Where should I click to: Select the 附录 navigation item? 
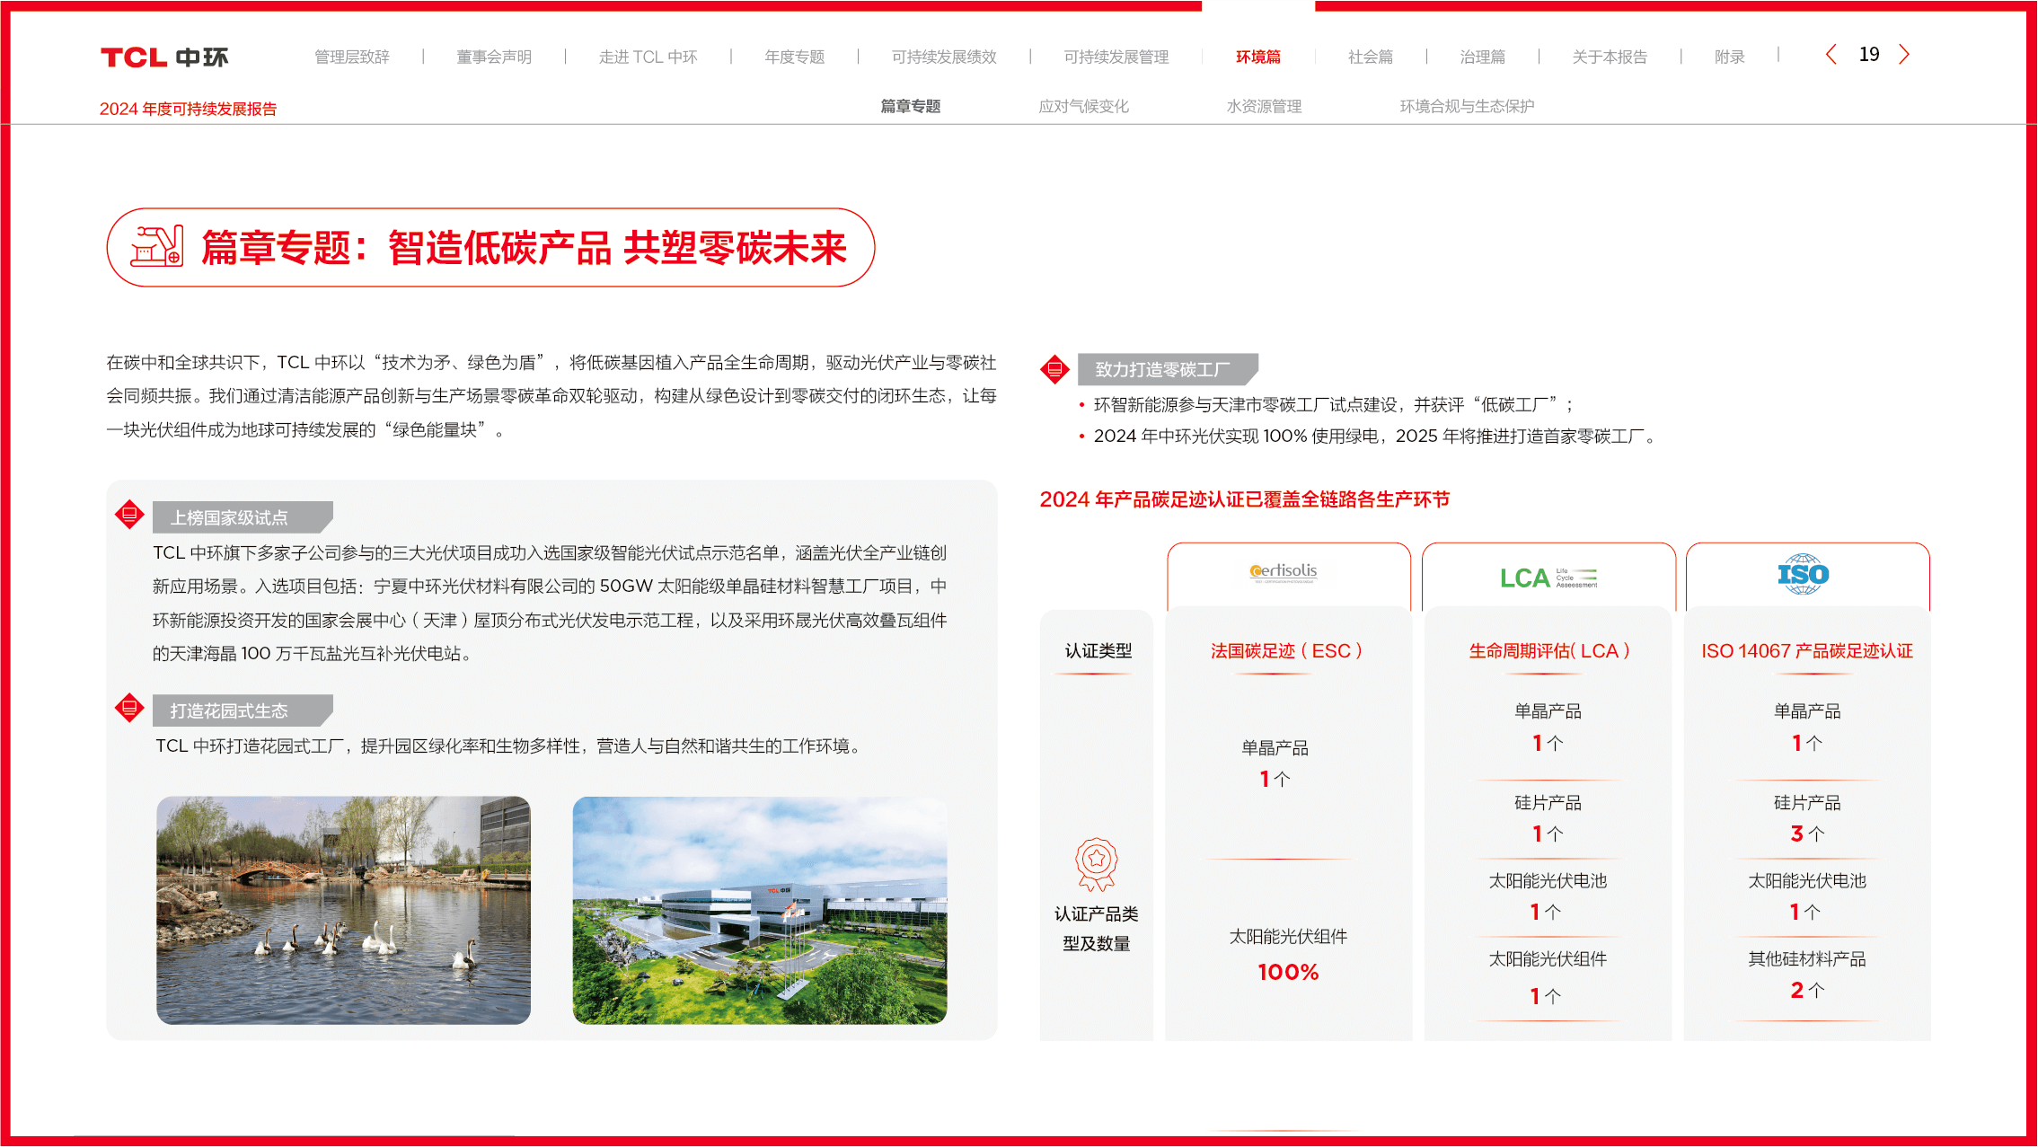click(1728, 57)
